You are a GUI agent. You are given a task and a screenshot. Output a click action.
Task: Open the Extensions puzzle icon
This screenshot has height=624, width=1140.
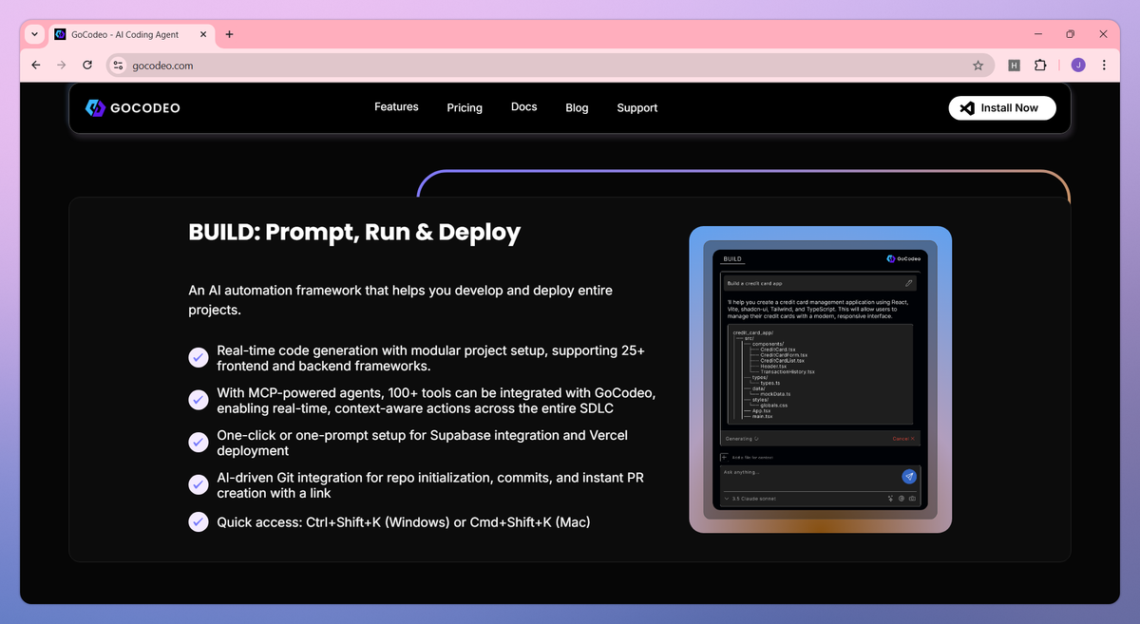(1040, 66)
